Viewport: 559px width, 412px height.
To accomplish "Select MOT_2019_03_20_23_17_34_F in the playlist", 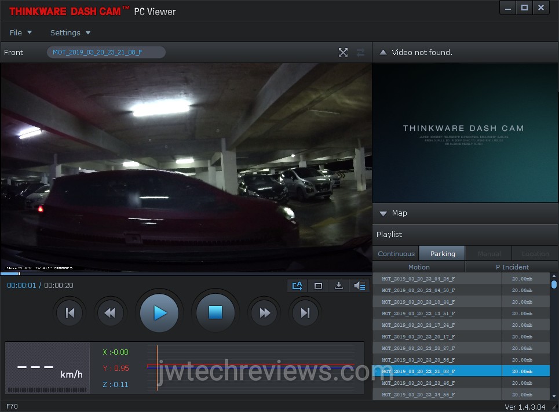I will [418, 325].
